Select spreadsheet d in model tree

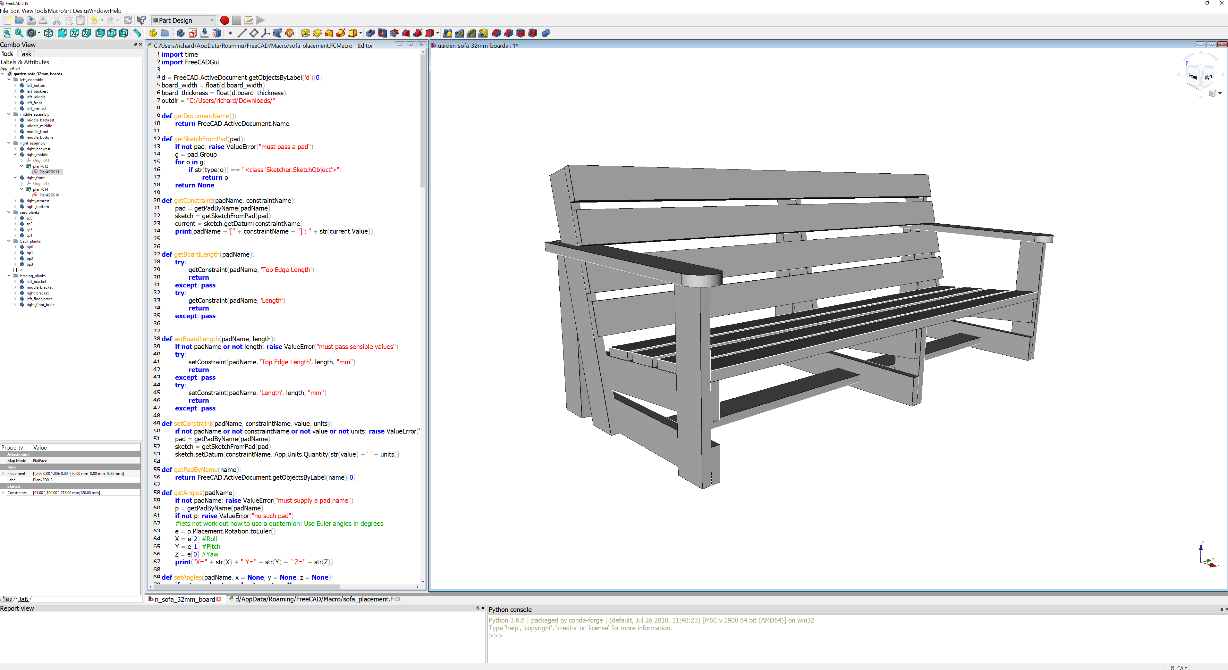[x=18, y=270]
